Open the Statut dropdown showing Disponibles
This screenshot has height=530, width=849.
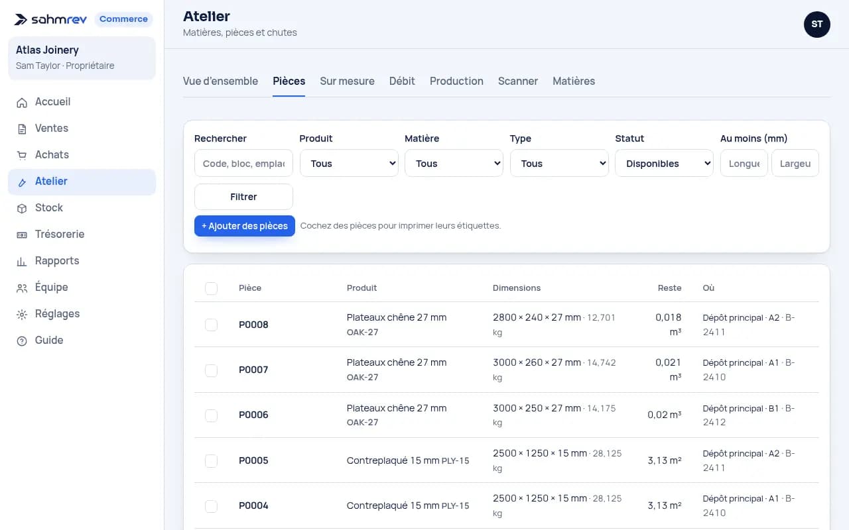(664, 164)
